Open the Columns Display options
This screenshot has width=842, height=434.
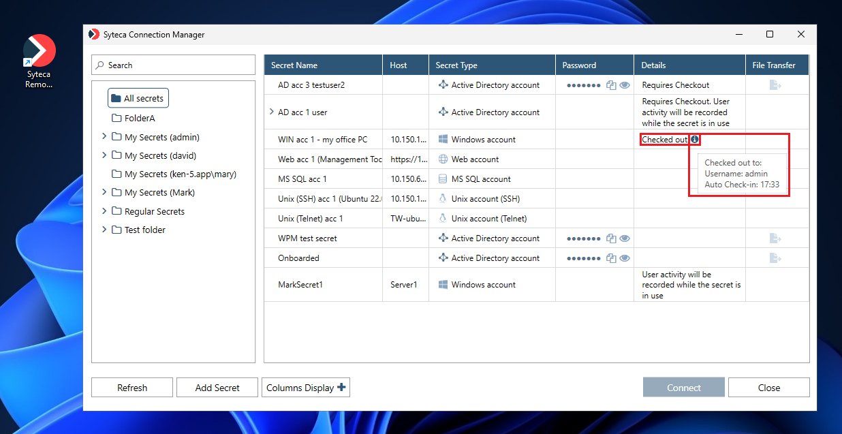pos(306,388)
